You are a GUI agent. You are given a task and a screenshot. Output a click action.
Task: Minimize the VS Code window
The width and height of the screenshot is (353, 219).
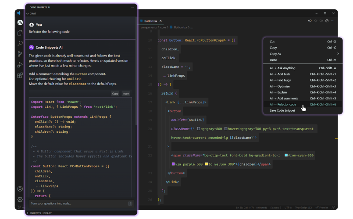click(x=316, y=13)
